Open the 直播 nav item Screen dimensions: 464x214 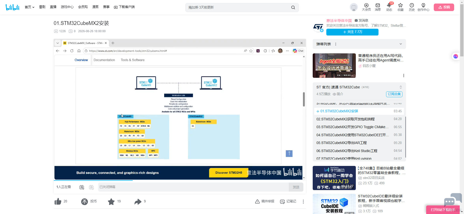point(53,7)
